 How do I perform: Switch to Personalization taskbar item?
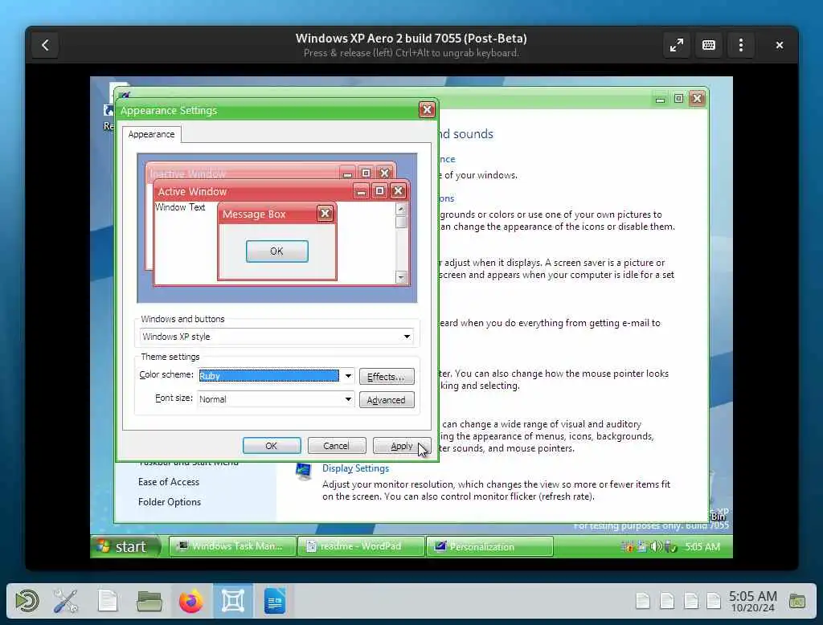pos(489,546)
